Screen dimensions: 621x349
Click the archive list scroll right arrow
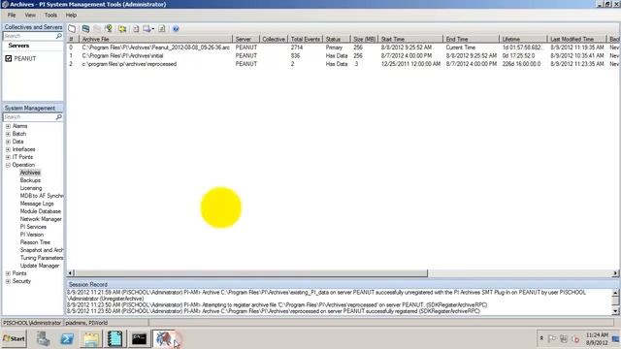615,273
